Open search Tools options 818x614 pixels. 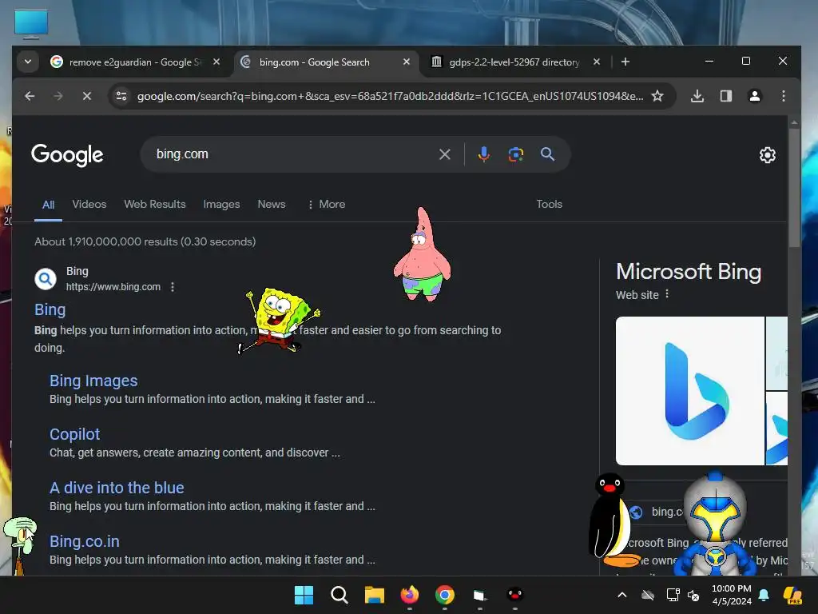coord(550,204)
